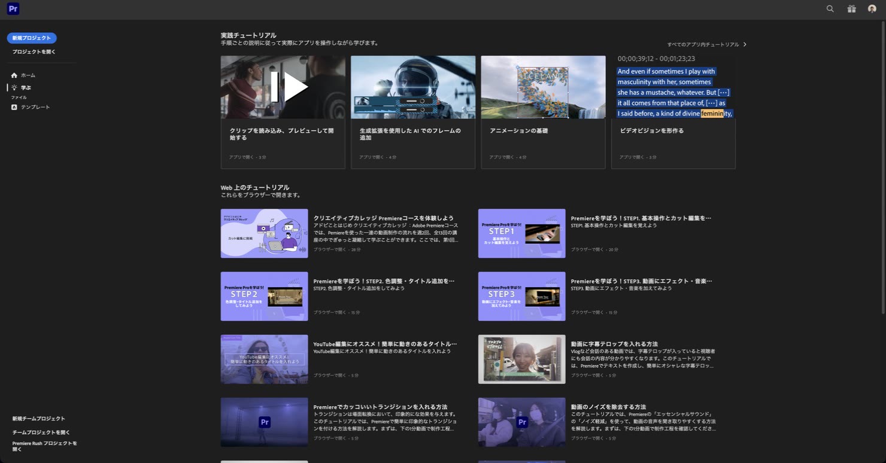Open the アニメーションの基礎 tutorial thumbnail

pos(544,87)
